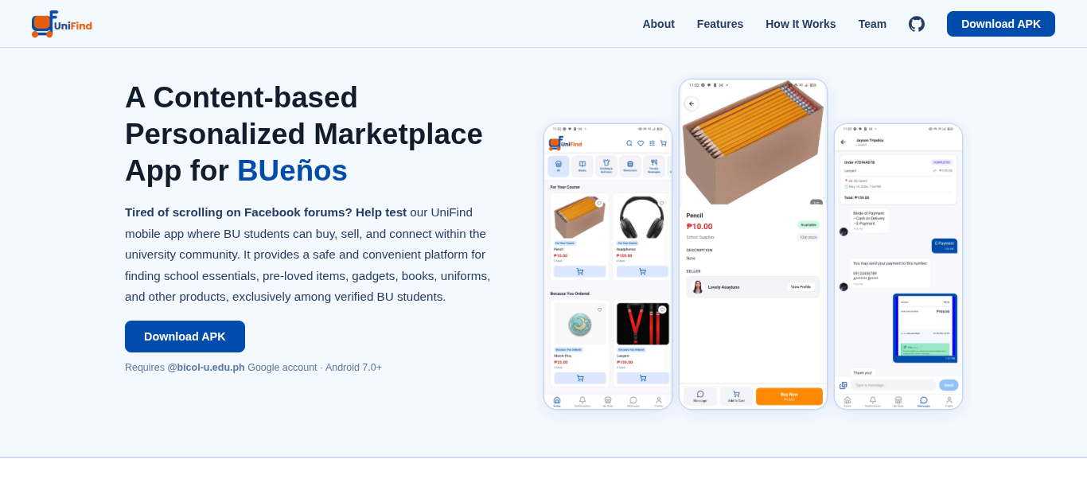
Task: Open the About nav link
Action: tap(659, 24)
